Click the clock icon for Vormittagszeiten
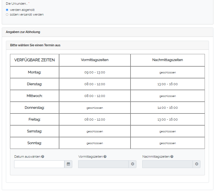The image size is (214, 191). (x=132, y=164)
